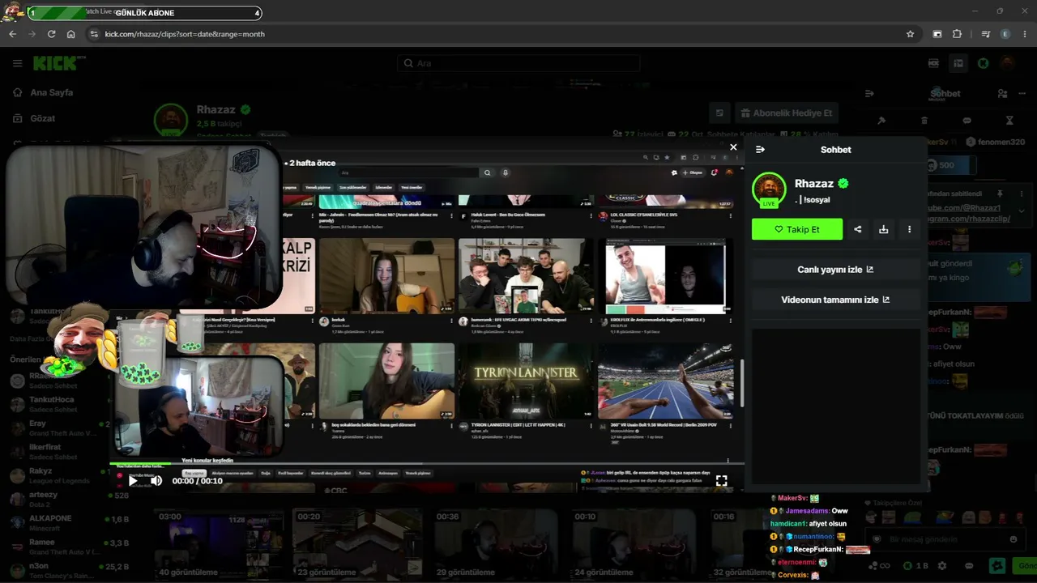Open the browser extensions puzzle menu
Image resolution: width=1037 pixels, height=583 pixels.
(x=957, y=34)
